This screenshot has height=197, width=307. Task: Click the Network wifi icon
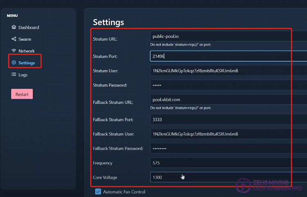[x=14, y=51]
